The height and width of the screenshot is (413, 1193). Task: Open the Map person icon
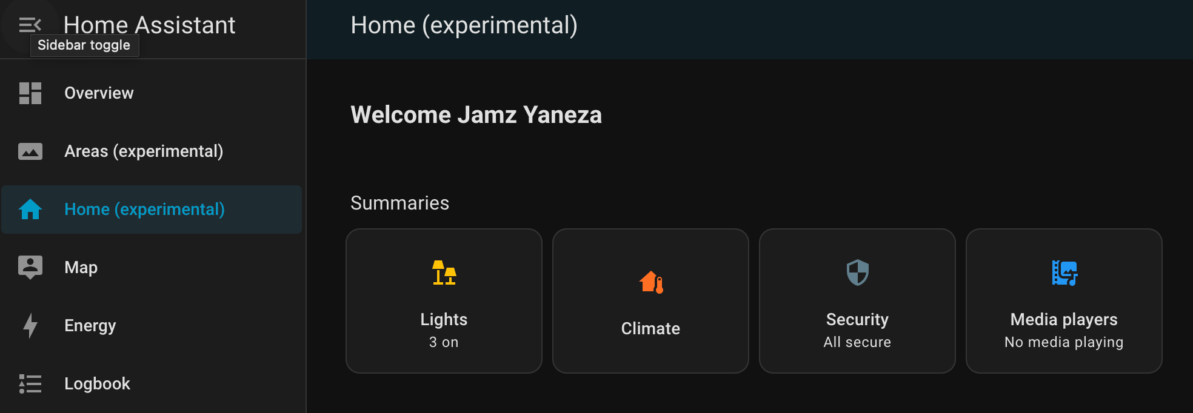click(x=30, y=266)
